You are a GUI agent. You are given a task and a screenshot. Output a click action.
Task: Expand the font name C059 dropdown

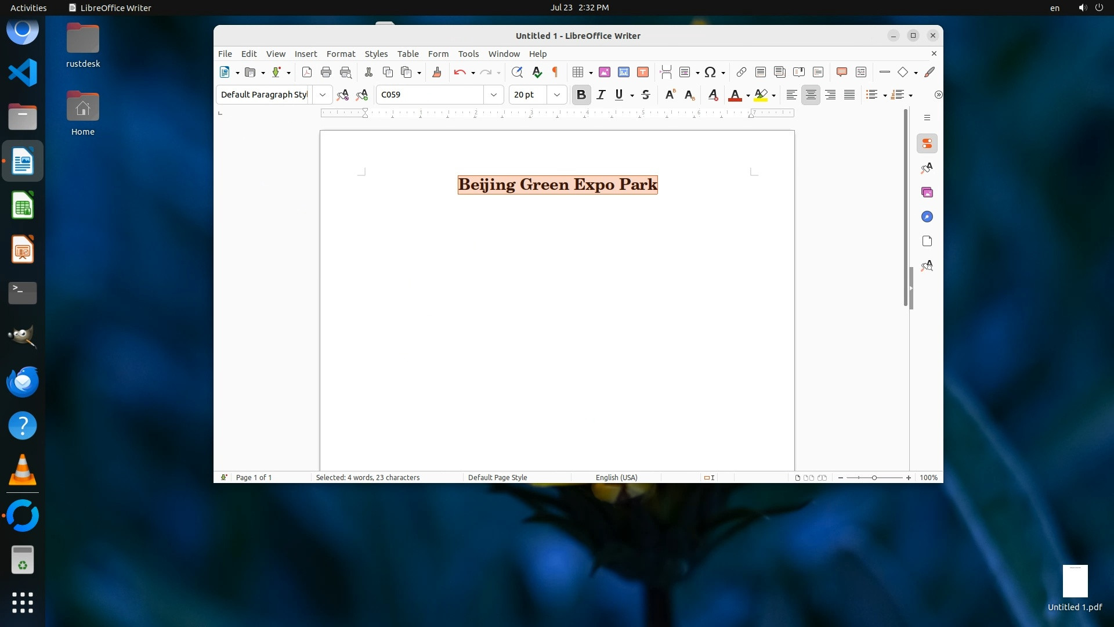coord(493,95)
